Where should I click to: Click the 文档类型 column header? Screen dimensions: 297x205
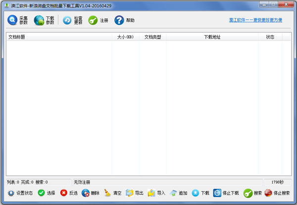tap(152, 37)
